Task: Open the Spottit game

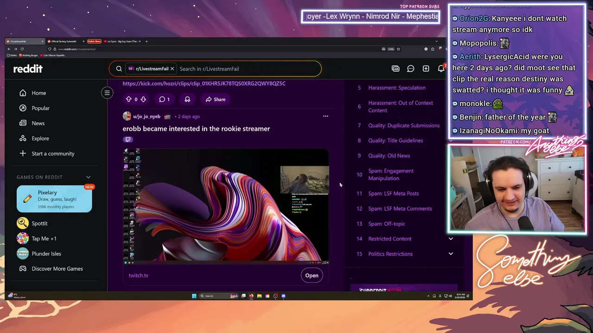Action: tap(32, 223)
